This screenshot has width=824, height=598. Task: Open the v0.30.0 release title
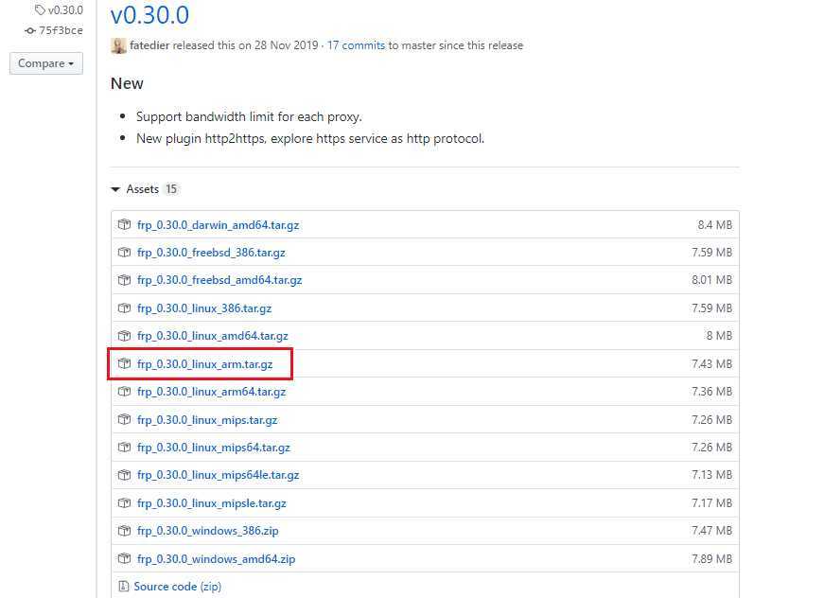click(x=149, y=14)
